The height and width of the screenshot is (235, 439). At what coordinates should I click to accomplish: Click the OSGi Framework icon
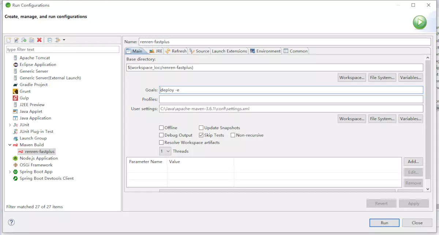point(15,165)
